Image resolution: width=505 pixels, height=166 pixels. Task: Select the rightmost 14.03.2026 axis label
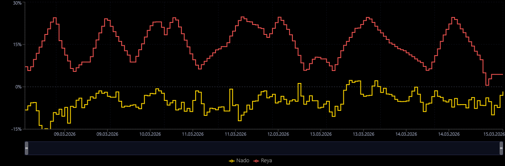pos(449,134)
